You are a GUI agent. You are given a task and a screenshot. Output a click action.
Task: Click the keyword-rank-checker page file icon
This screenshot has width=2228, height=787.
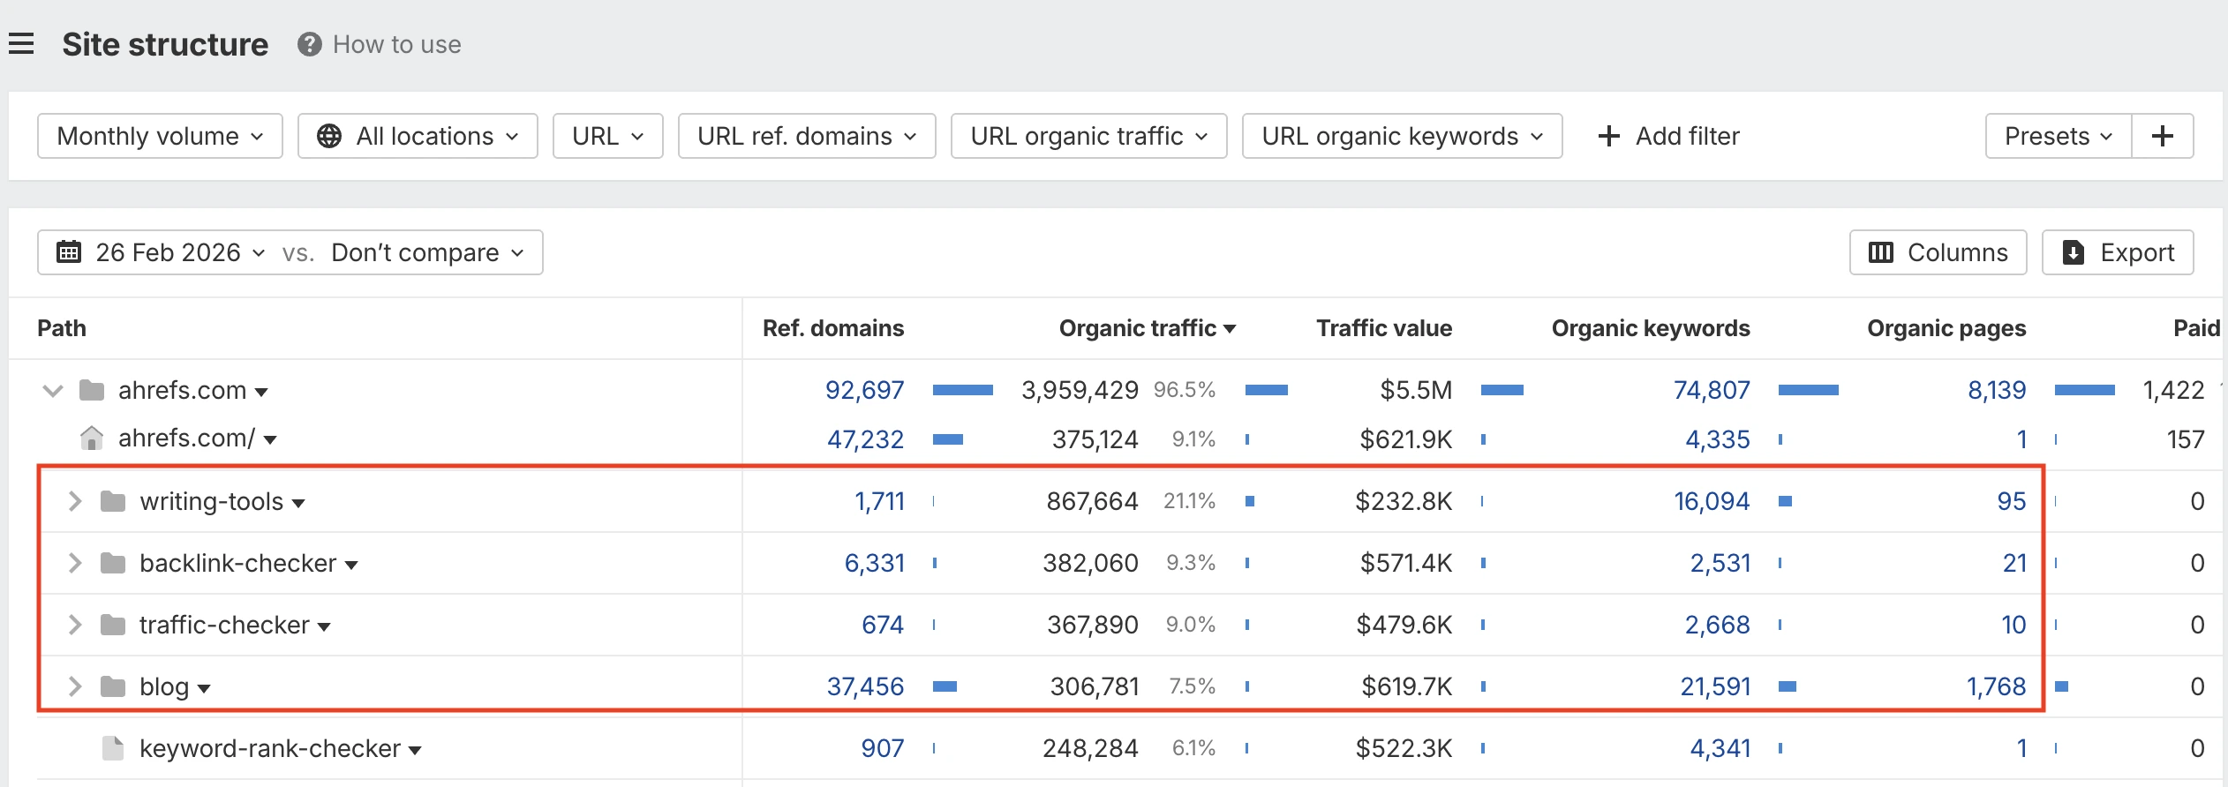(113, 748)
